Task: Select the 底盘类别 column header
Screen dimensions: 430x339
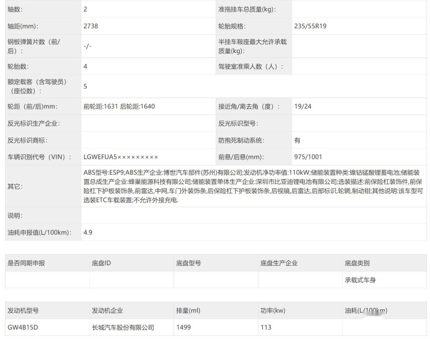Action: (x=357, y=263)
